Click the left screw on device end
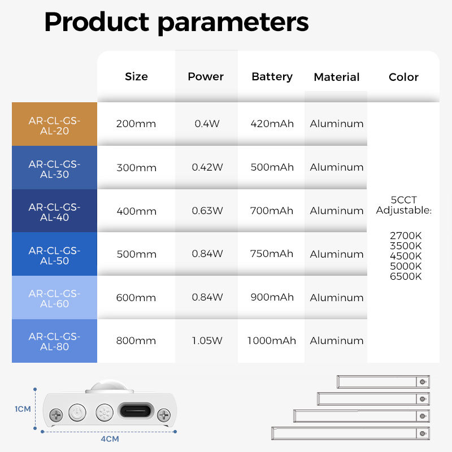 [x=56, y=415]
